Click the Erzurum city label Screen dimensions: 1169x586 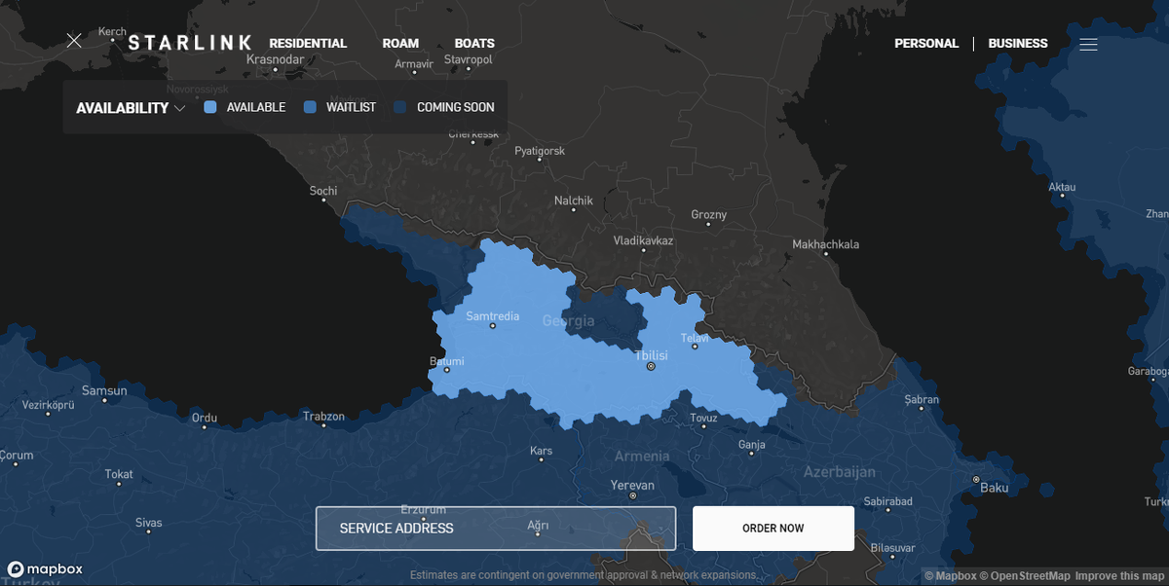[x=424, y=510]
